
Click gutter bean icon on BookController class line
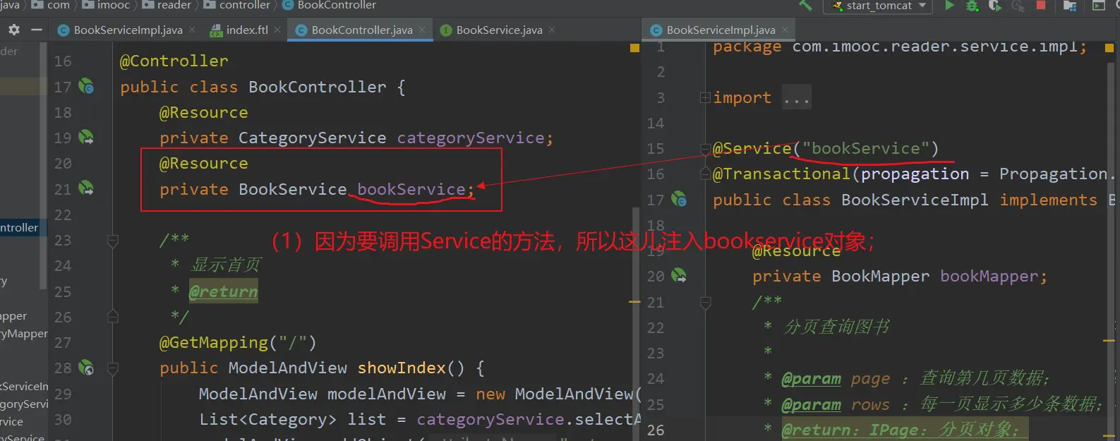[x=86, y=86]
